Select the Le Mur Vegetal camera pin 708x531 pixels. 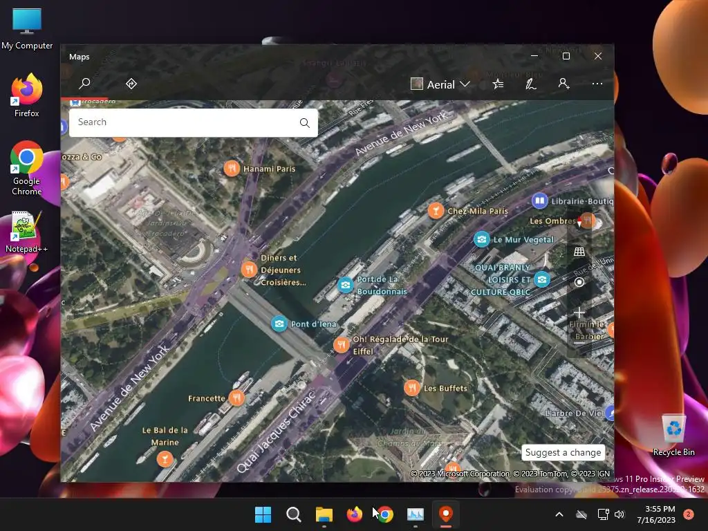click(x=481, y=239)
